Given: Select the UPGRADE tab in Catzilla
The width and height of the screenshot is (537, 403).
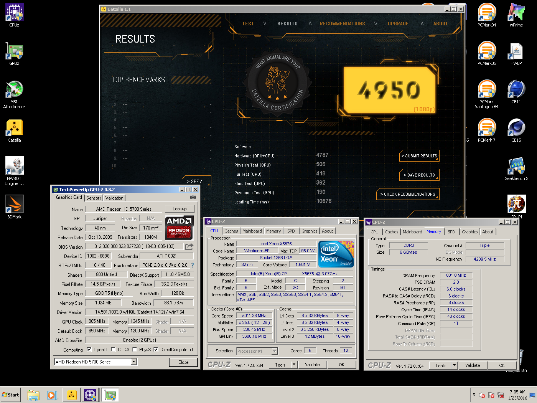Looking at the screenshot, I should coord(398,24).
